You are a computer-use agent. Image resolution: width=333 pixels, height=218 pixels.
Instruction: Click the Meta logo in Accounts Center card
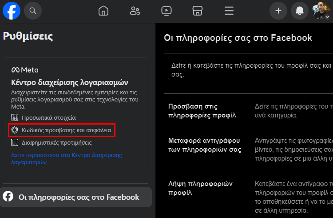point(25,70)
